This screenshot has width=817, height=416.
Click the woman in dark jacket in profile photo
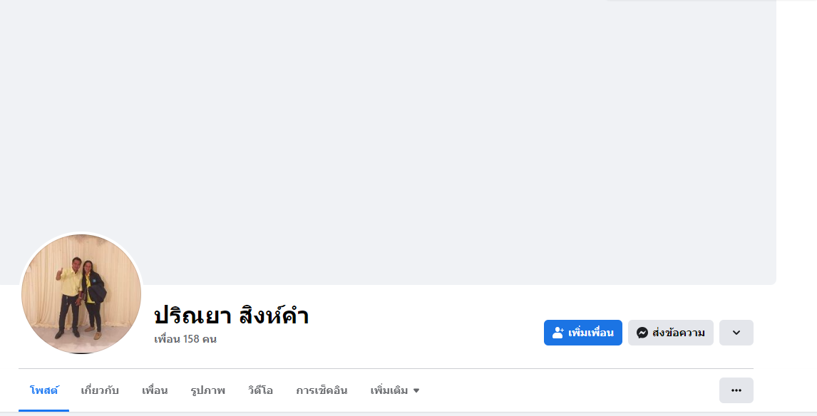click(92, 296)
